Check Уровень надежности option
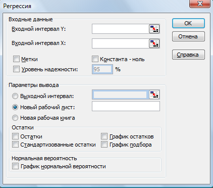213x188 pixels. [x=16, y=69]
